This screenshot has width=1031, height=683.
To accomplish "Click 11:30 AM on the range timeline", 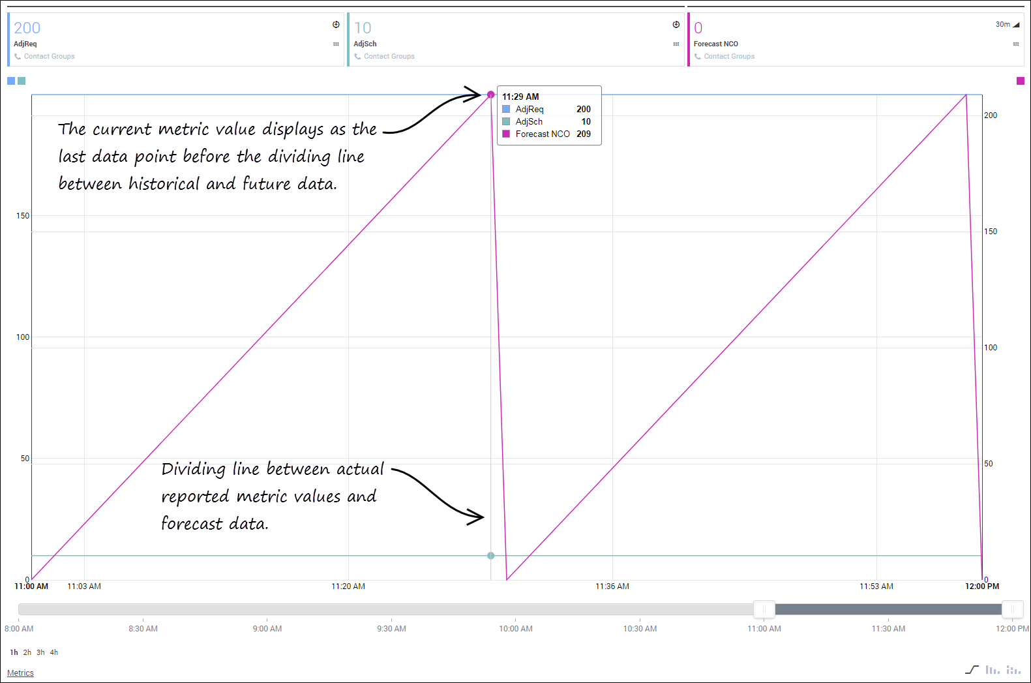I will point(888,629).
